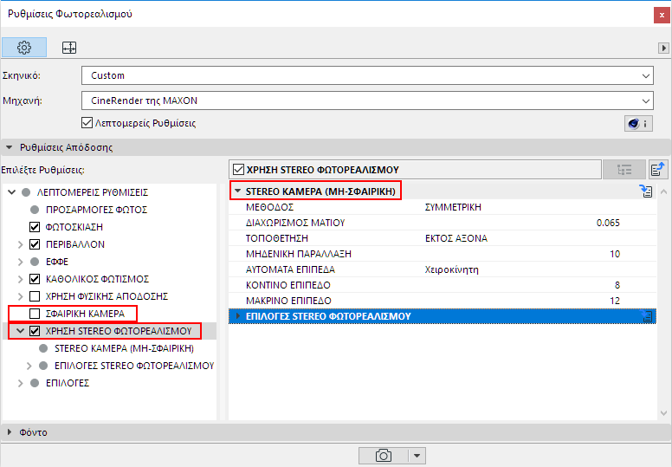The height and width of the screenshot is (467, 672).
Task: Expand the highlighted ΕΠΙΛΟΓΕΣ STEREO ΦΩΤΟΡΕΑΛΙΣΜΟΥ section
Action: pyautogui.click(x=238, y=316)
